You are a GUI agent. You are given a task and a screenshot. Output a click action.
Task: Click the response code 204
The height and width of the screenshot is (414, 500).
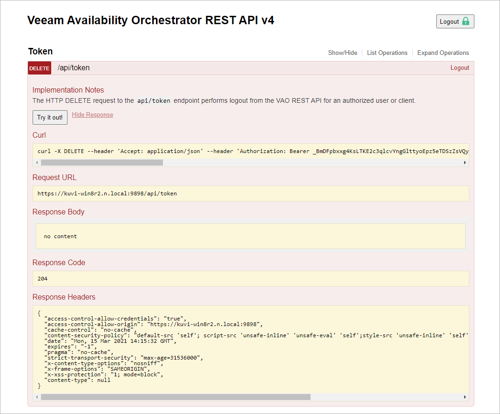(42, 279)
